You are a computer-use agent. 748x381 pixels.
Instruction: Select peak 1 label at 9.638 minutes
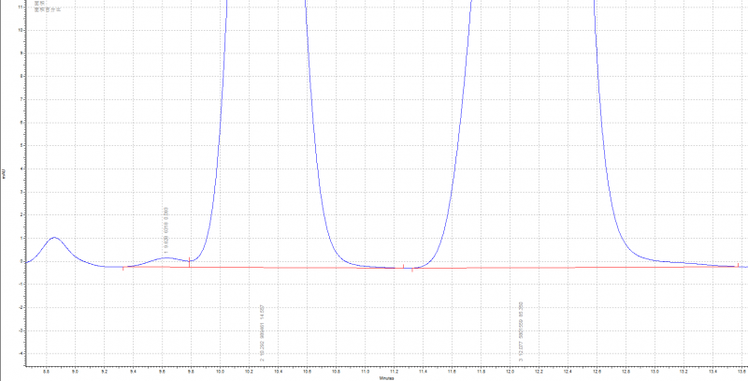[x=165, y=230]
